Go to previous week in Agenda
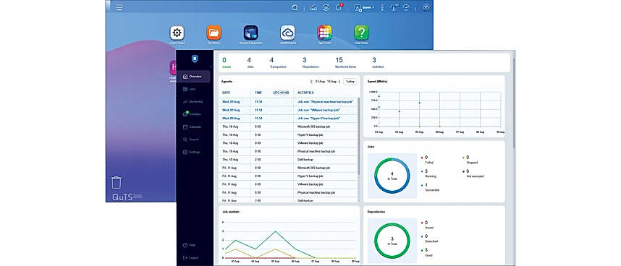The image size is (621, 266). (311, 82)
